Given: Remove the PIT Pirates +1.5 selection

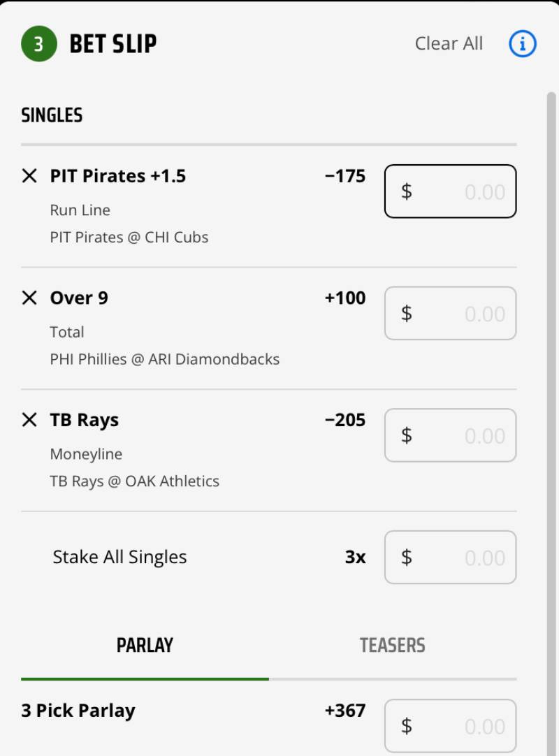Looking at the screenshot, I should click(29, 176).
